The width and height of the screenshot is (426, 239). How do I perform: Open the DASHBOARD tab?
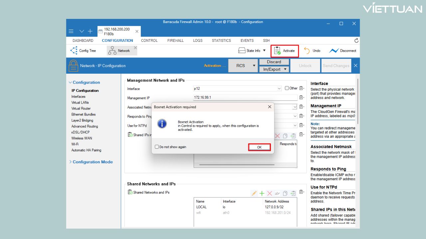click(83, 40)
